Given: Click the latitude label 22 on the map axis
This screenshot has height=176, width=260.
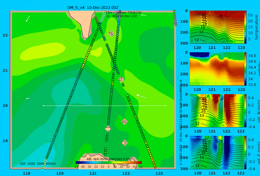Looking at the screenshot, I should 5,35.
